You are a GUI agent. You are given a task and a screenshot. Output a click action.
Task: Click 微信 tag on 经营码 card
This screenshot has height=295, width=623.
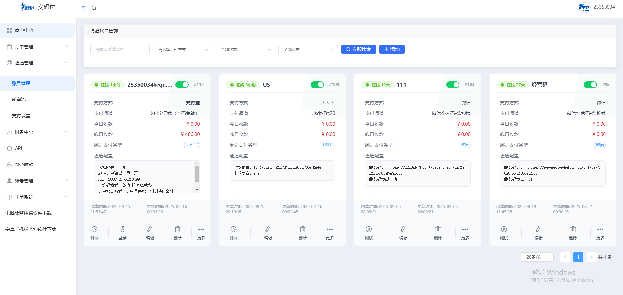(x=600, y=145)
